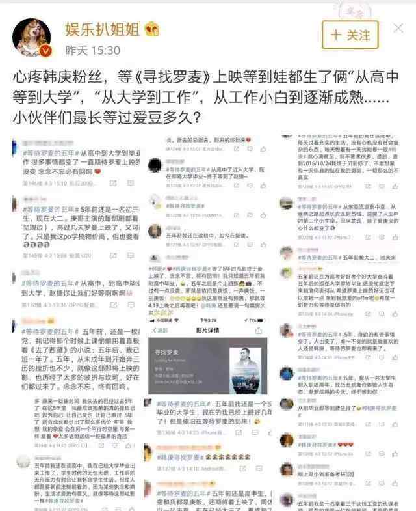Tap comment icon under 赵捷你让我们好等 comment
Viewport: 416px width, 511px height.
[131, 305]
